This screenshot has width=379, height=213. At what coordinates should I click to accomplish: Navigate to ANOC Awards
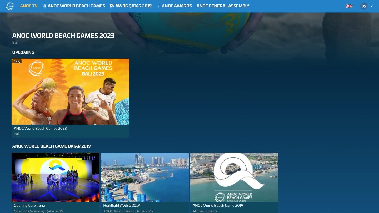[177, 6]
